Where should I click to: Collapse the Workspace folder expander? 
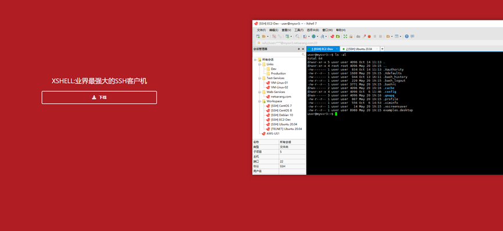[259, 101]
